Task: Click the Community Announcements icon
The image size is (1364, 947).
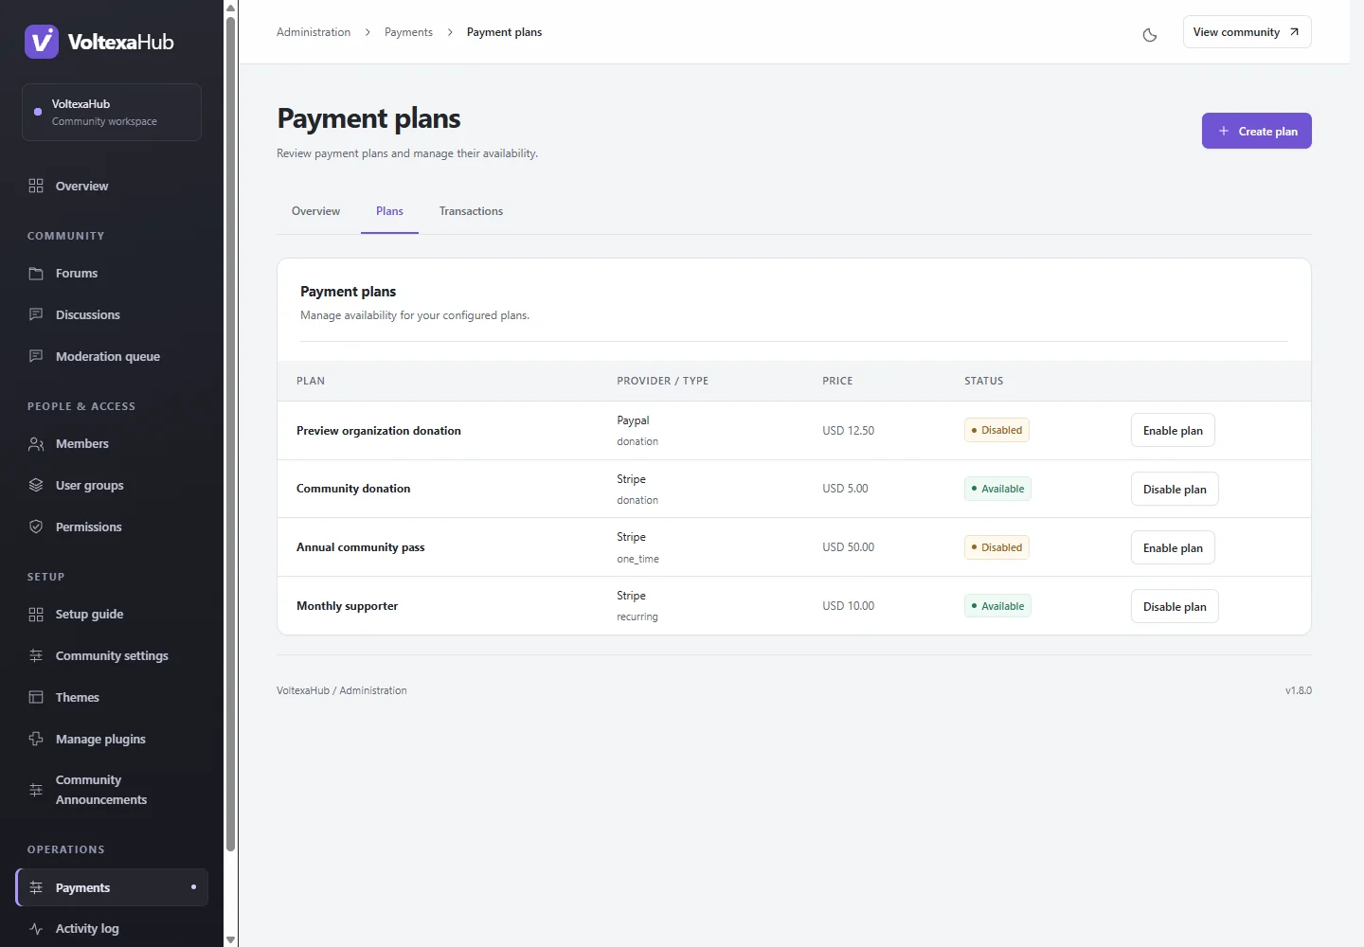Action: tap(36, 790)
